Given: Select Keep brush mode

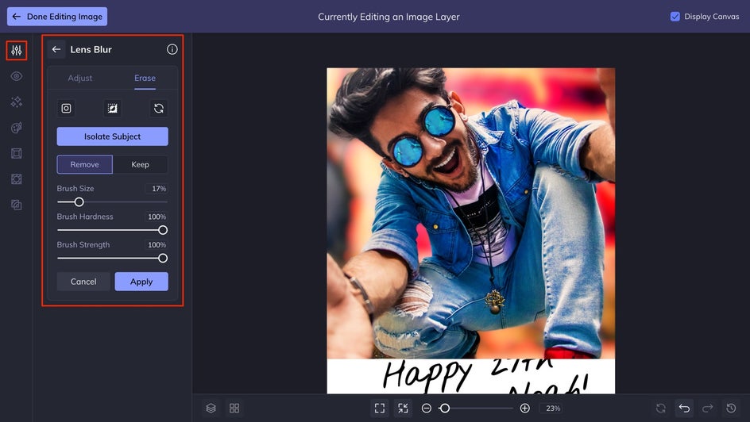Looking at the screenshot, I should pos(140,164).
